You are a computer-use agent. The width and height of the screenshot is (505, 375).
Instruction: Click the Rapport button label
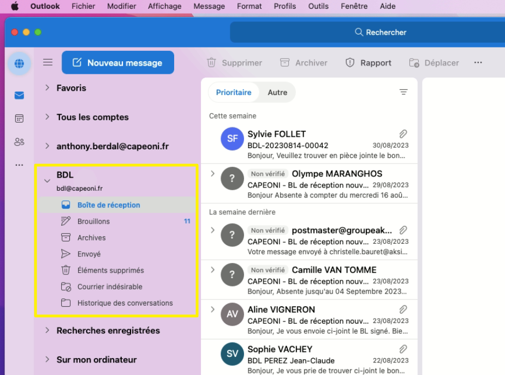tap(376, 63)
